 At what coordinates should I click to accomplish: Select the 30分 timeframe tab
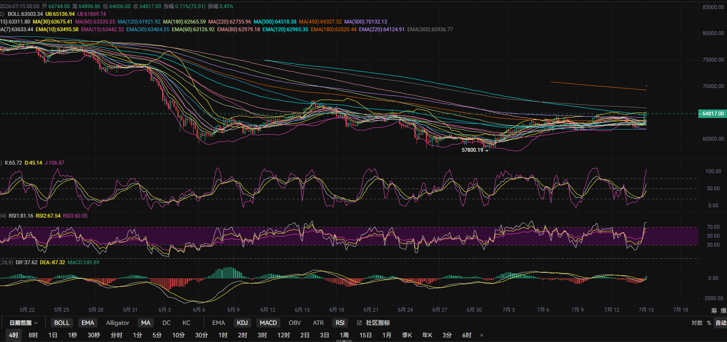202,335
